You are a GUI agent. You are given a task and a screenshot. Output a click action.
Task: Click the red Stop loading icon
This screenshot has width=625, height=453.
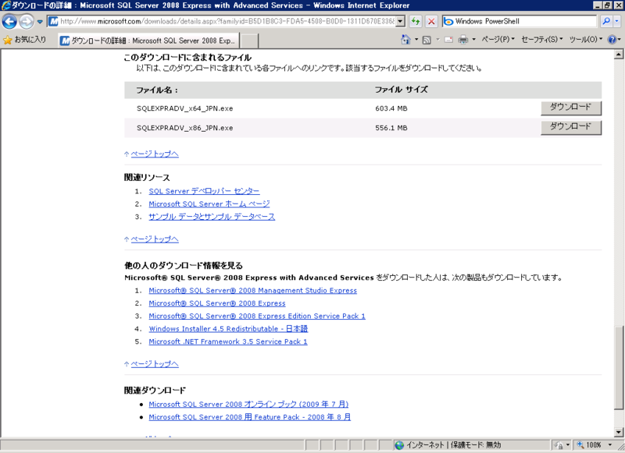[431, 21]
